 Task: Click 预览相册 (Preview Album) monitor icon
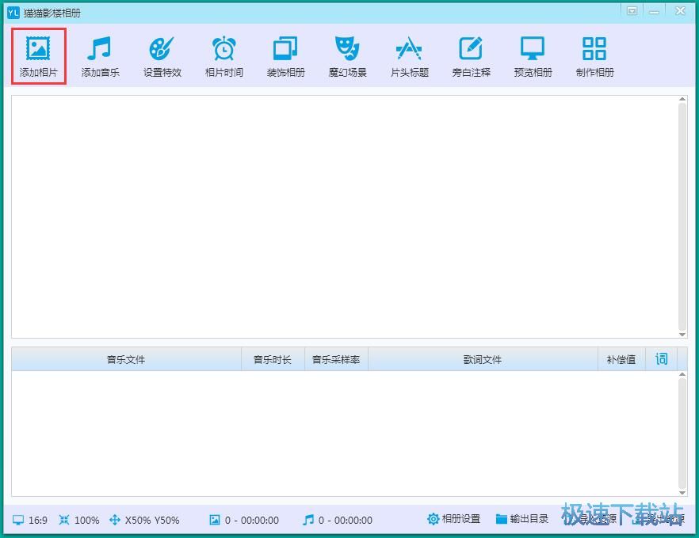click(x=533, y=49)
